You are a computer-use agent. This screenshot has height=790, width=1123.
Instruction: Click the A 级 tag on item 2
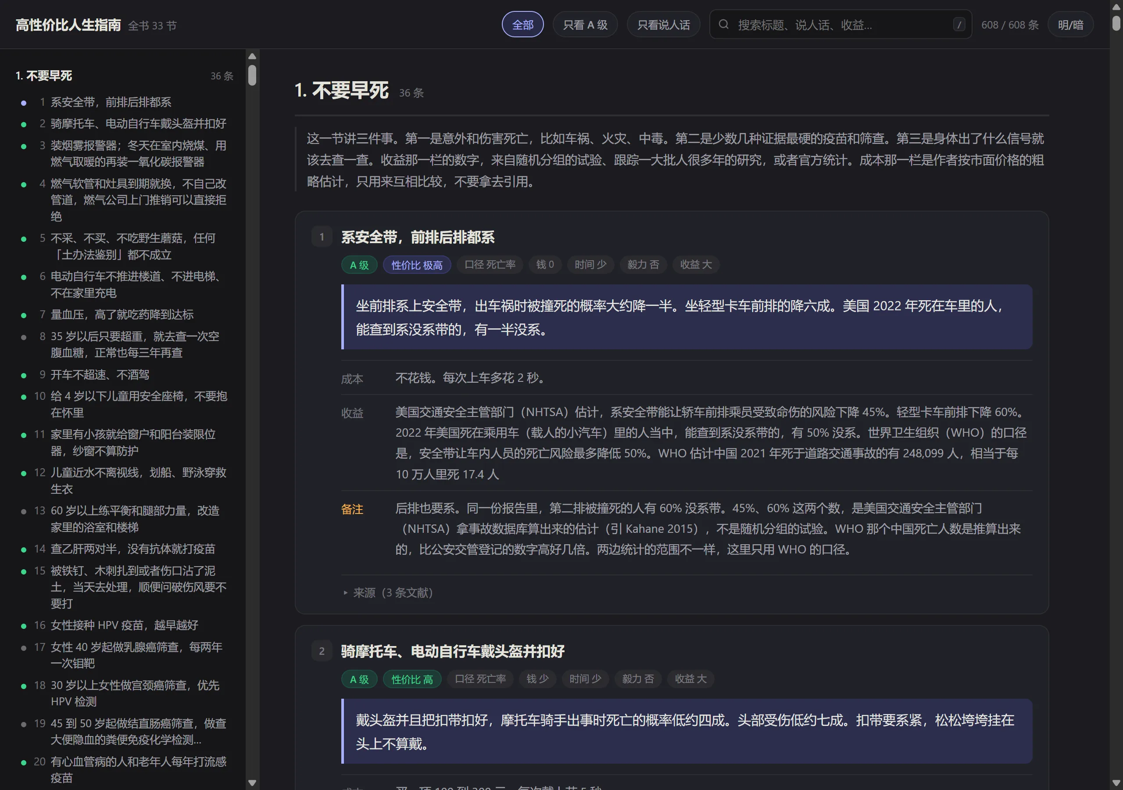pyautogui.click(x=359, y=679)
